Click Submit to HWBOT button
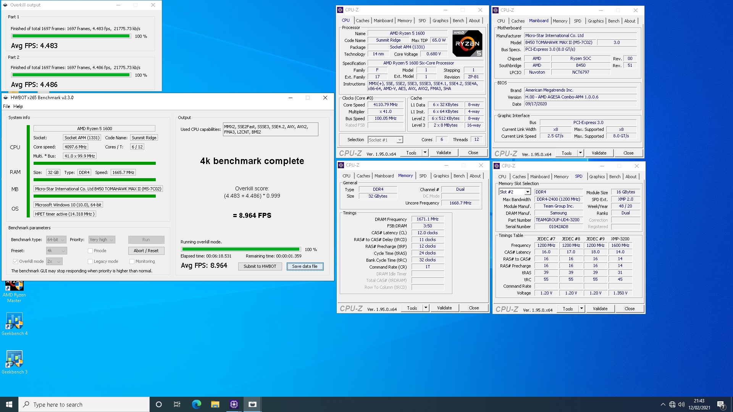Viewport: 733px width, 412px height. click(260, 266)
